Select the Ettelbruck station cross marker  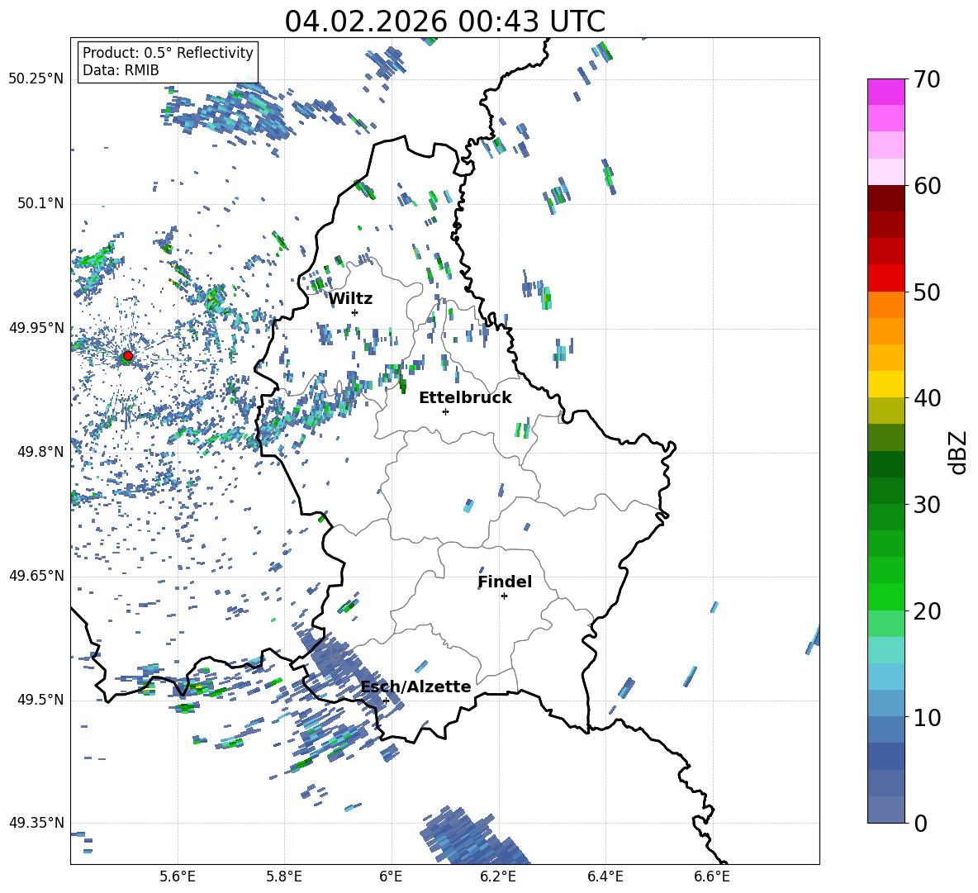pyautogui.click(x=445, y=411)
